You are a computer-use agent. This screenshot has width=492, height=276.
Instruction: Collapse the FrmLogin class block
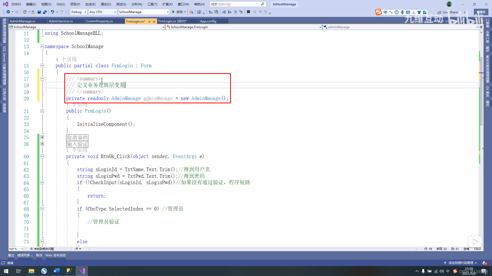point(42,66)
